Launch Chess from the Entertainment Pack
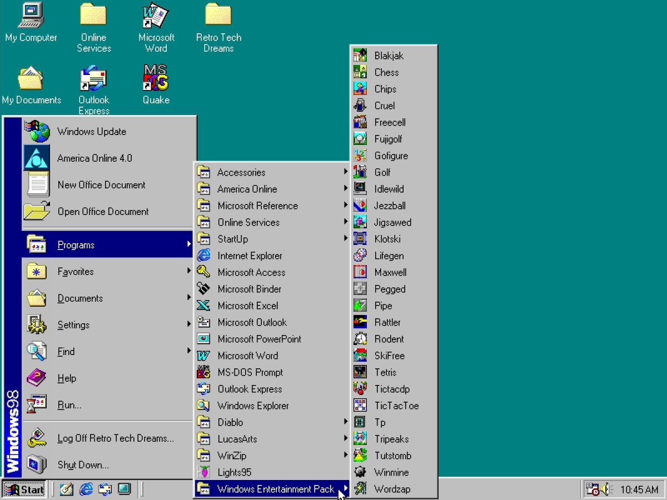Screen dimensions: 667x500 coord(386,72)
